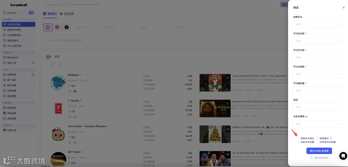Select the MrBeast row checkbox
348x167 pixels.
[47, 83]
